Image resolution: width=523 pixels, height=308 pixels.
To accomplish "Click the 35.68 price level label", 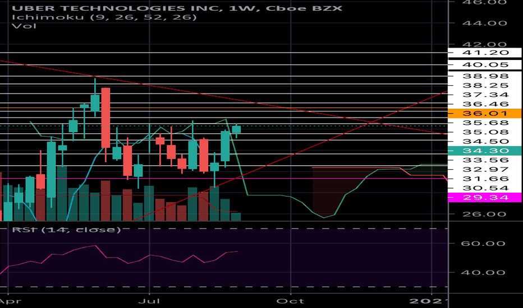I will [485, 123].
